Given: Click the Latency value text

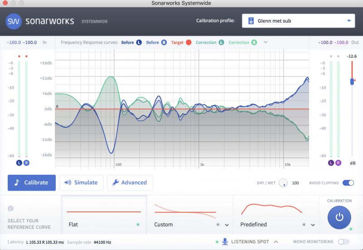Looking at the screenshot, I should click(45, 242).
